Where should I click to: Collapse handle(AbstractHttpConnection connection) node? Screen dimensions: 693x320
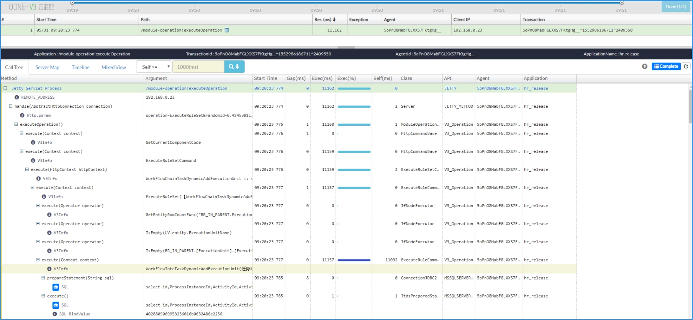point(11,106)
